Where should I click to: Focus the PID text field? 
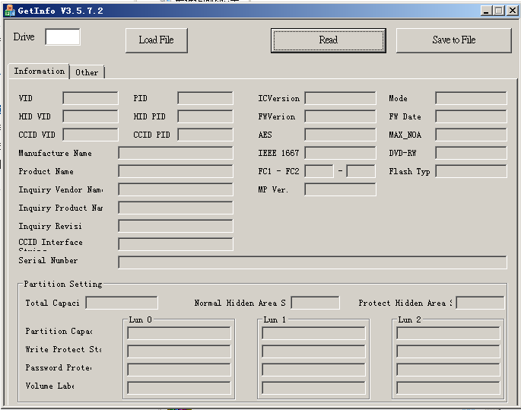click(x=205, y=98)
